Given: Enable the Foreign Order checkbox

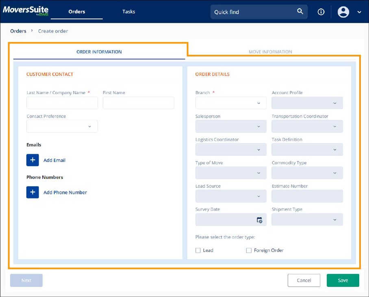Looking at the screenshot, I should point(249,250).
